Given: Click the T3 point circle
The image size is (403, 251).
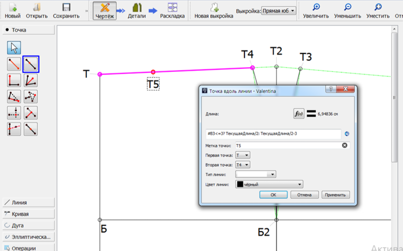Looking at the screenshot, I should [x=300, y=69].
